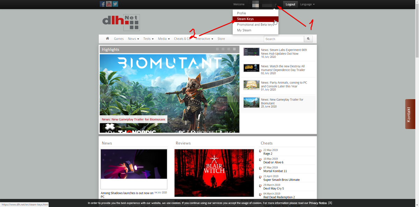Viewport: 419px width, 207px height.
Task: Expand the Media menu
Action: (x=164, y=39)
